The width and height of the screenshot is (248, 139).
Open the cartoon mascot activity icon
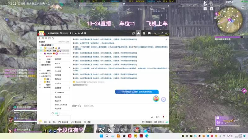tap(156, 99)
